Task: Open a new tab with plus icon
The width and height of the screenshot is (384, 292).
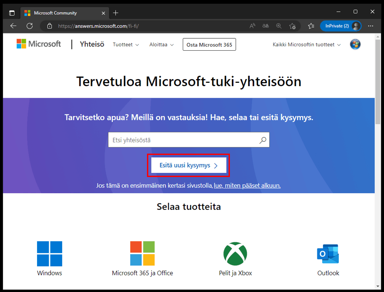Action: [x=116, y=13]
